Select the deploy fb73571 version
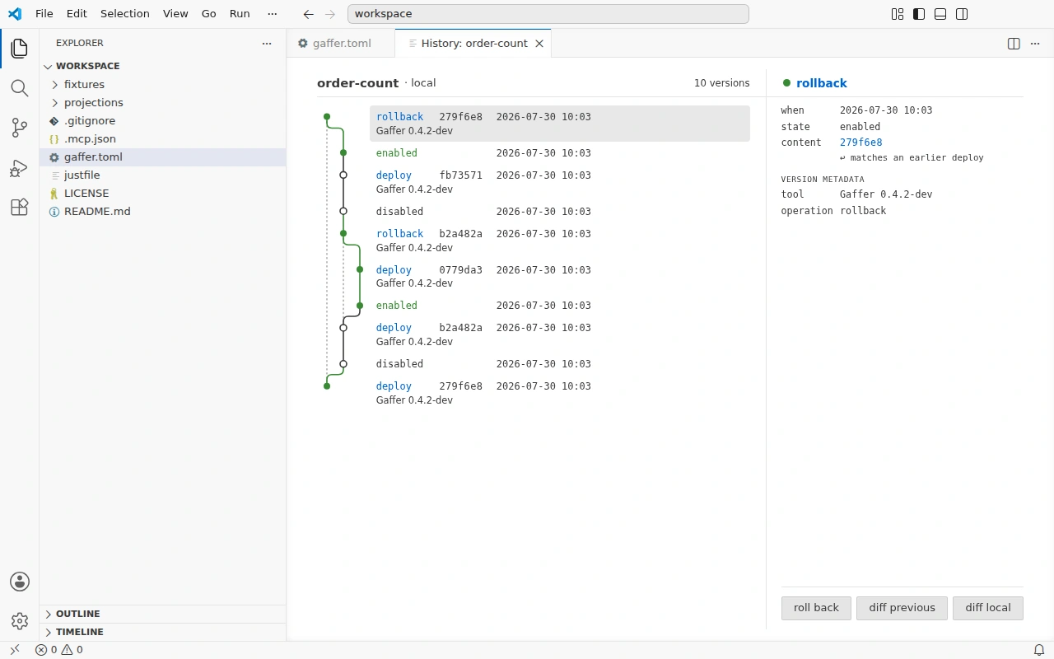 pyautogui.click(x=560, y=182)
